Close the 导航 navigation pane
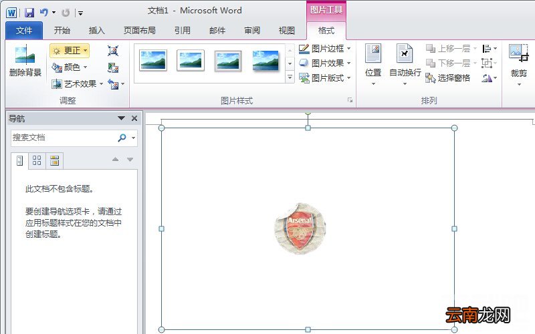Screen dimensions: 535x334 [x=134, y=118]
